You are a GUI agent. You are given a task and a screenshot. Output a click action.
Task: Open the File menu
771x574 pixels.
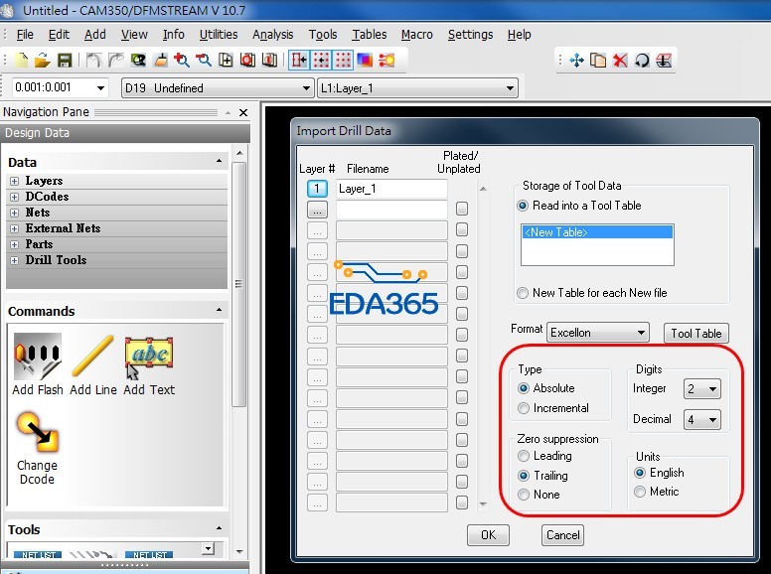click(25, 35)
